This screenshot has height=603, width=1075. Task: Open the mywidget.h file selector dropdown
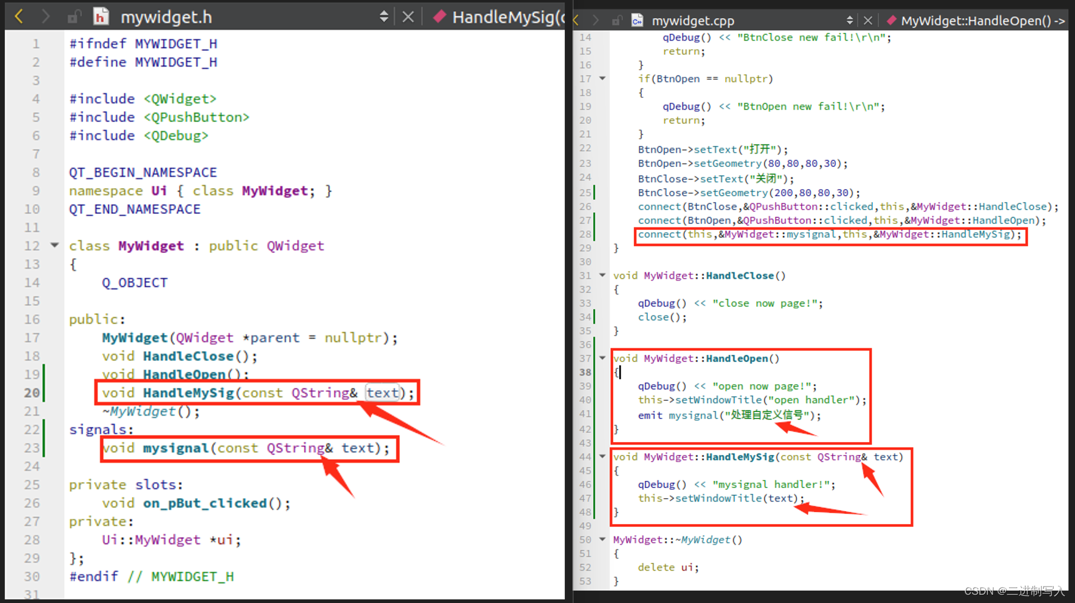(384, 17)
